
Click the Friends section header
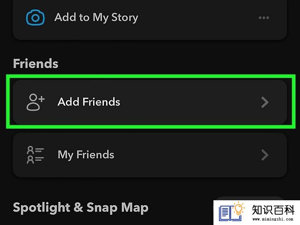click(35, 63)
